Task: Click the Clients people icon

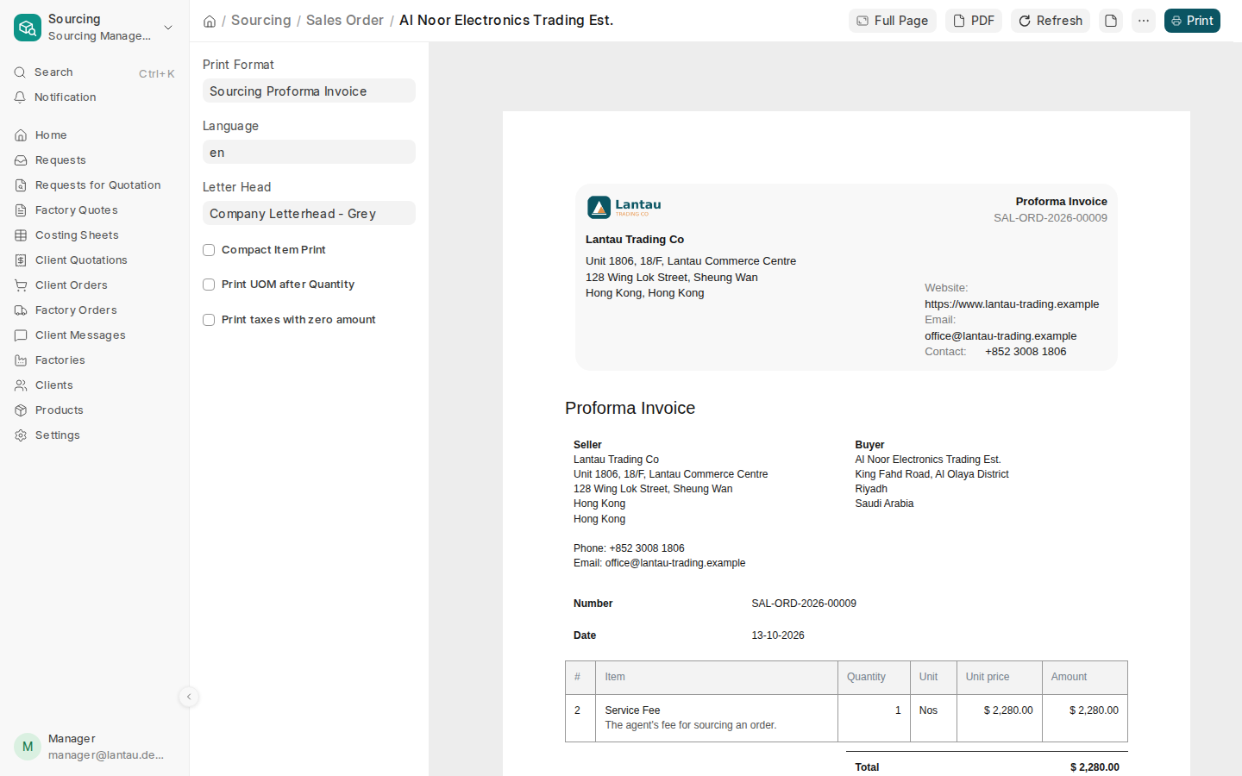Action: (21, 385)
